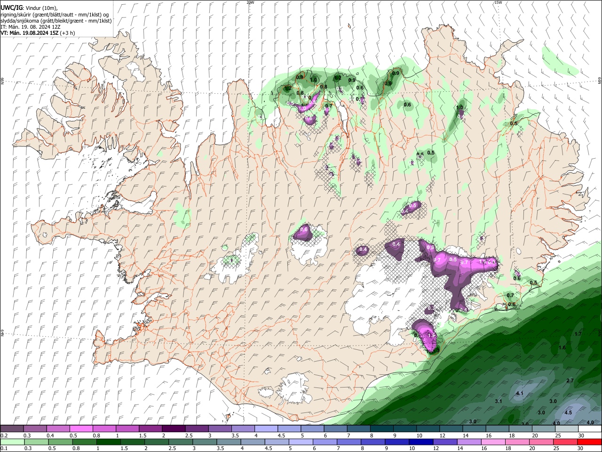The image size is (602, 452).
Task: Select the 'rigning/skúrir (grænt/blátt/rautt' description line
Action: (x=54, y=15)
